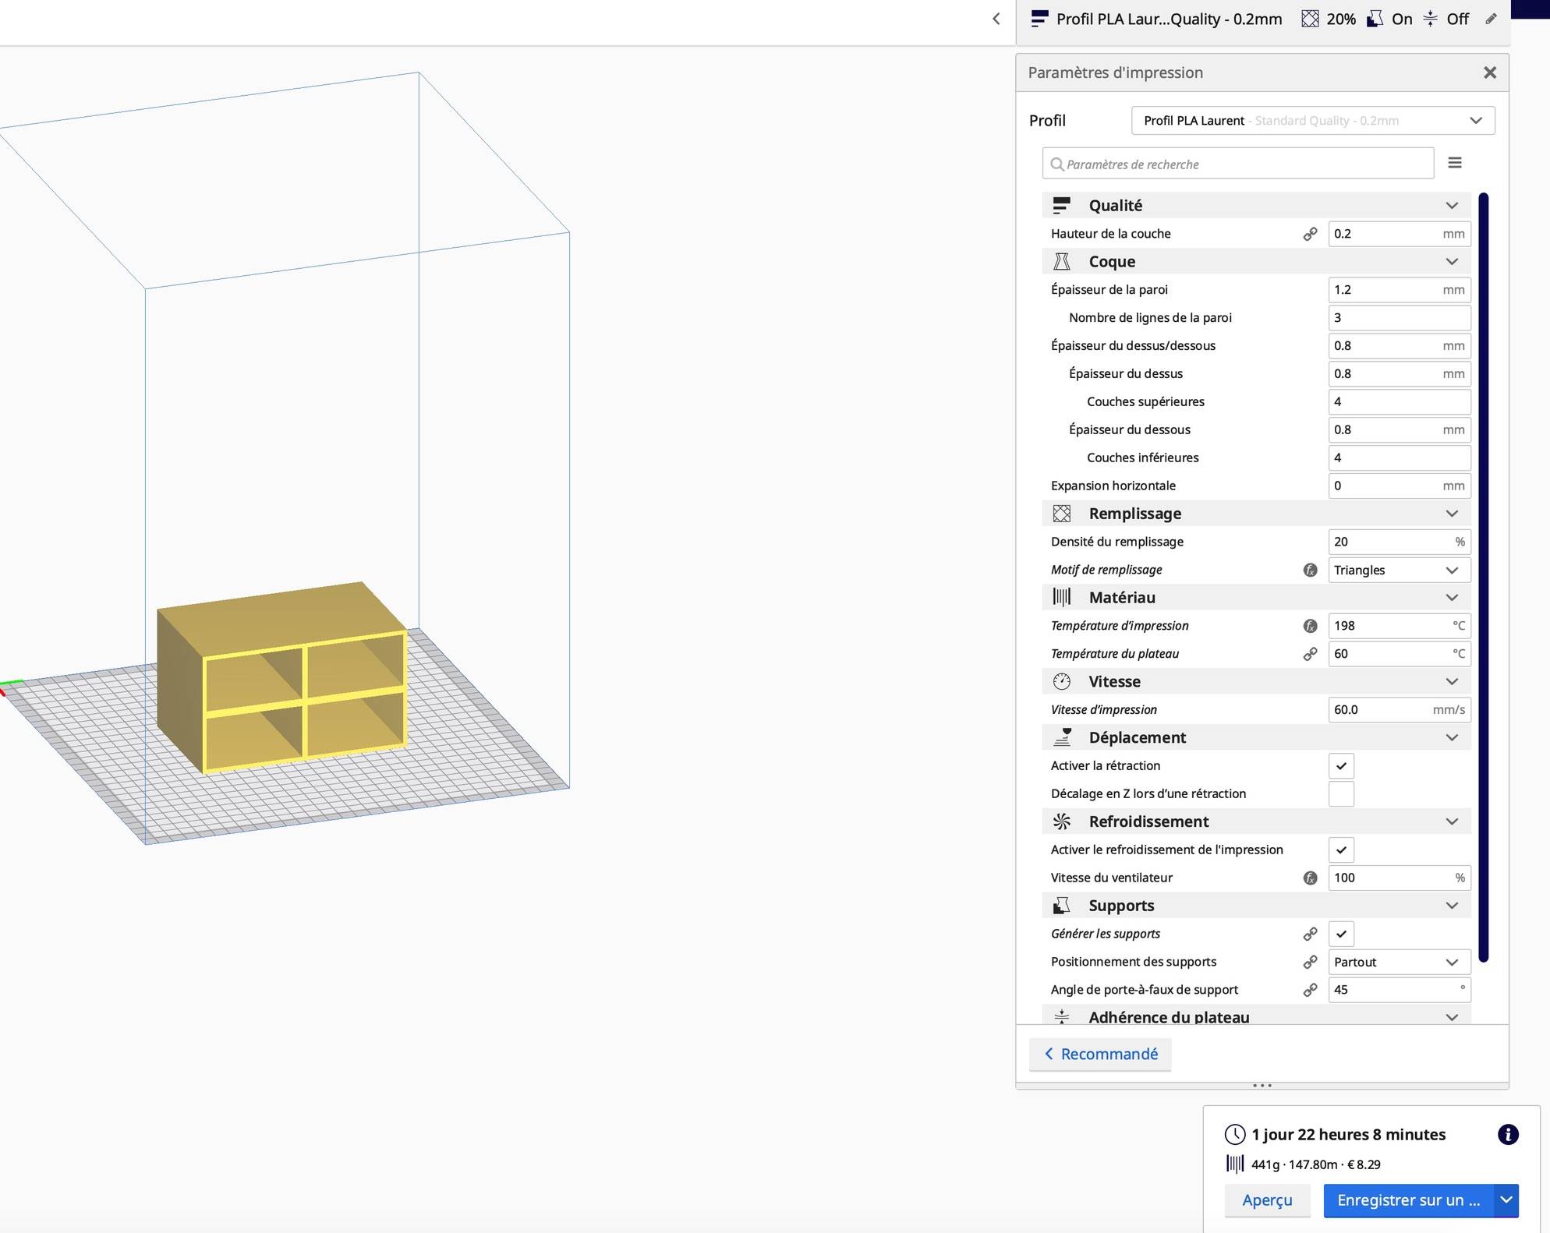1550x1233 pixels.
Task: Disable the Activer la rétraction checkbox
Action: click(x=1341, y=765)
